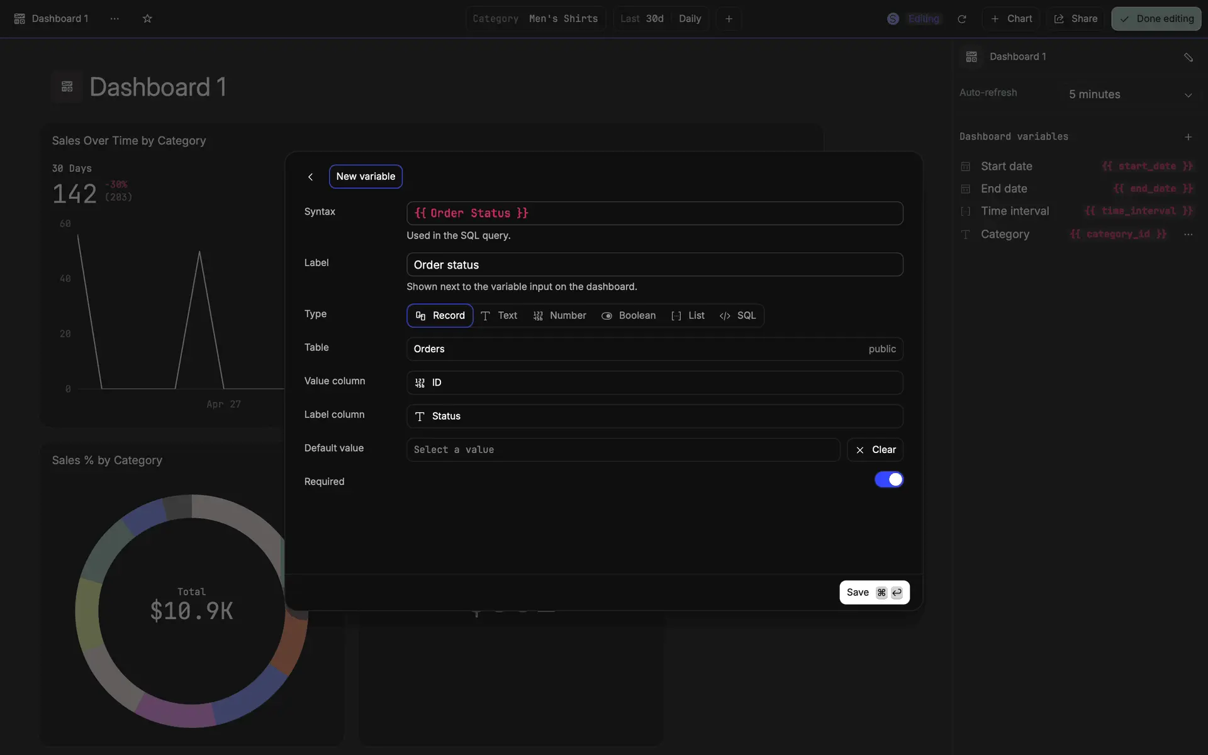The height and width of the screenshot is (755, 1208).
Task: Add a new dashboard variable with plus icon
Action: pyautogui.click(x=1188, y=137)
